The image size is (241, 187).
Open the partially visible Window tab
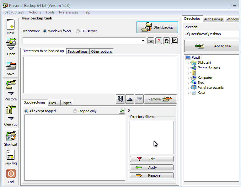pyautogui.click(x=232, y=19)
